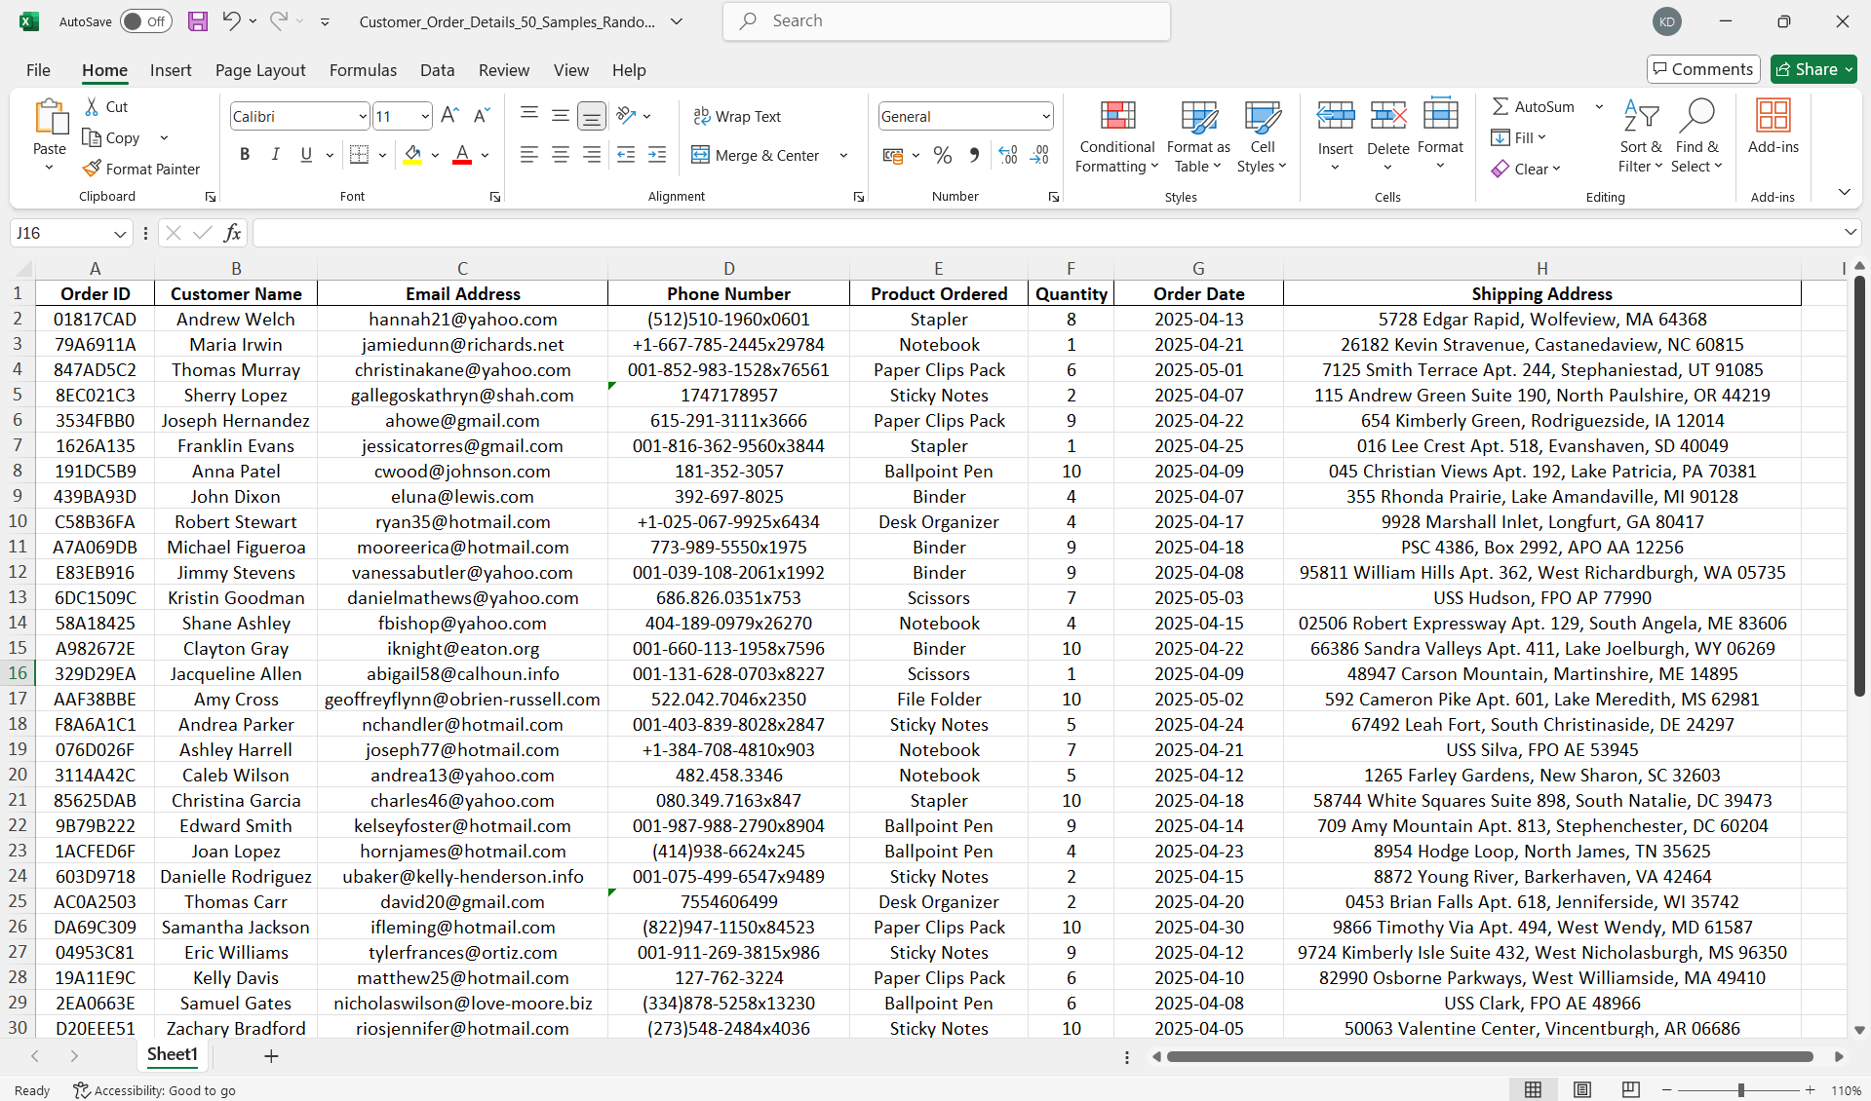
Task: Expand the Merge & Center dropdown arrow
Action: tap(843, 155)
